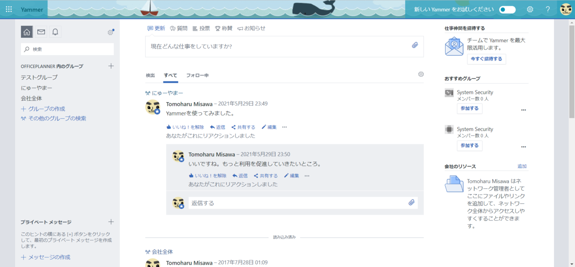Switch to the すべて feed tab
Image resolution: width=575 pixels, height=267 pixels.
point(170,75)
